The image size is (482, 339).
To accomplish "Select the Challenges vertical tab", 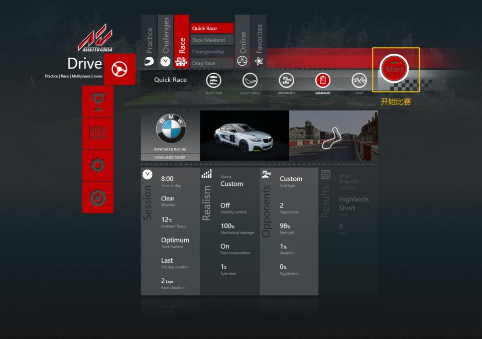I will 165,41.
